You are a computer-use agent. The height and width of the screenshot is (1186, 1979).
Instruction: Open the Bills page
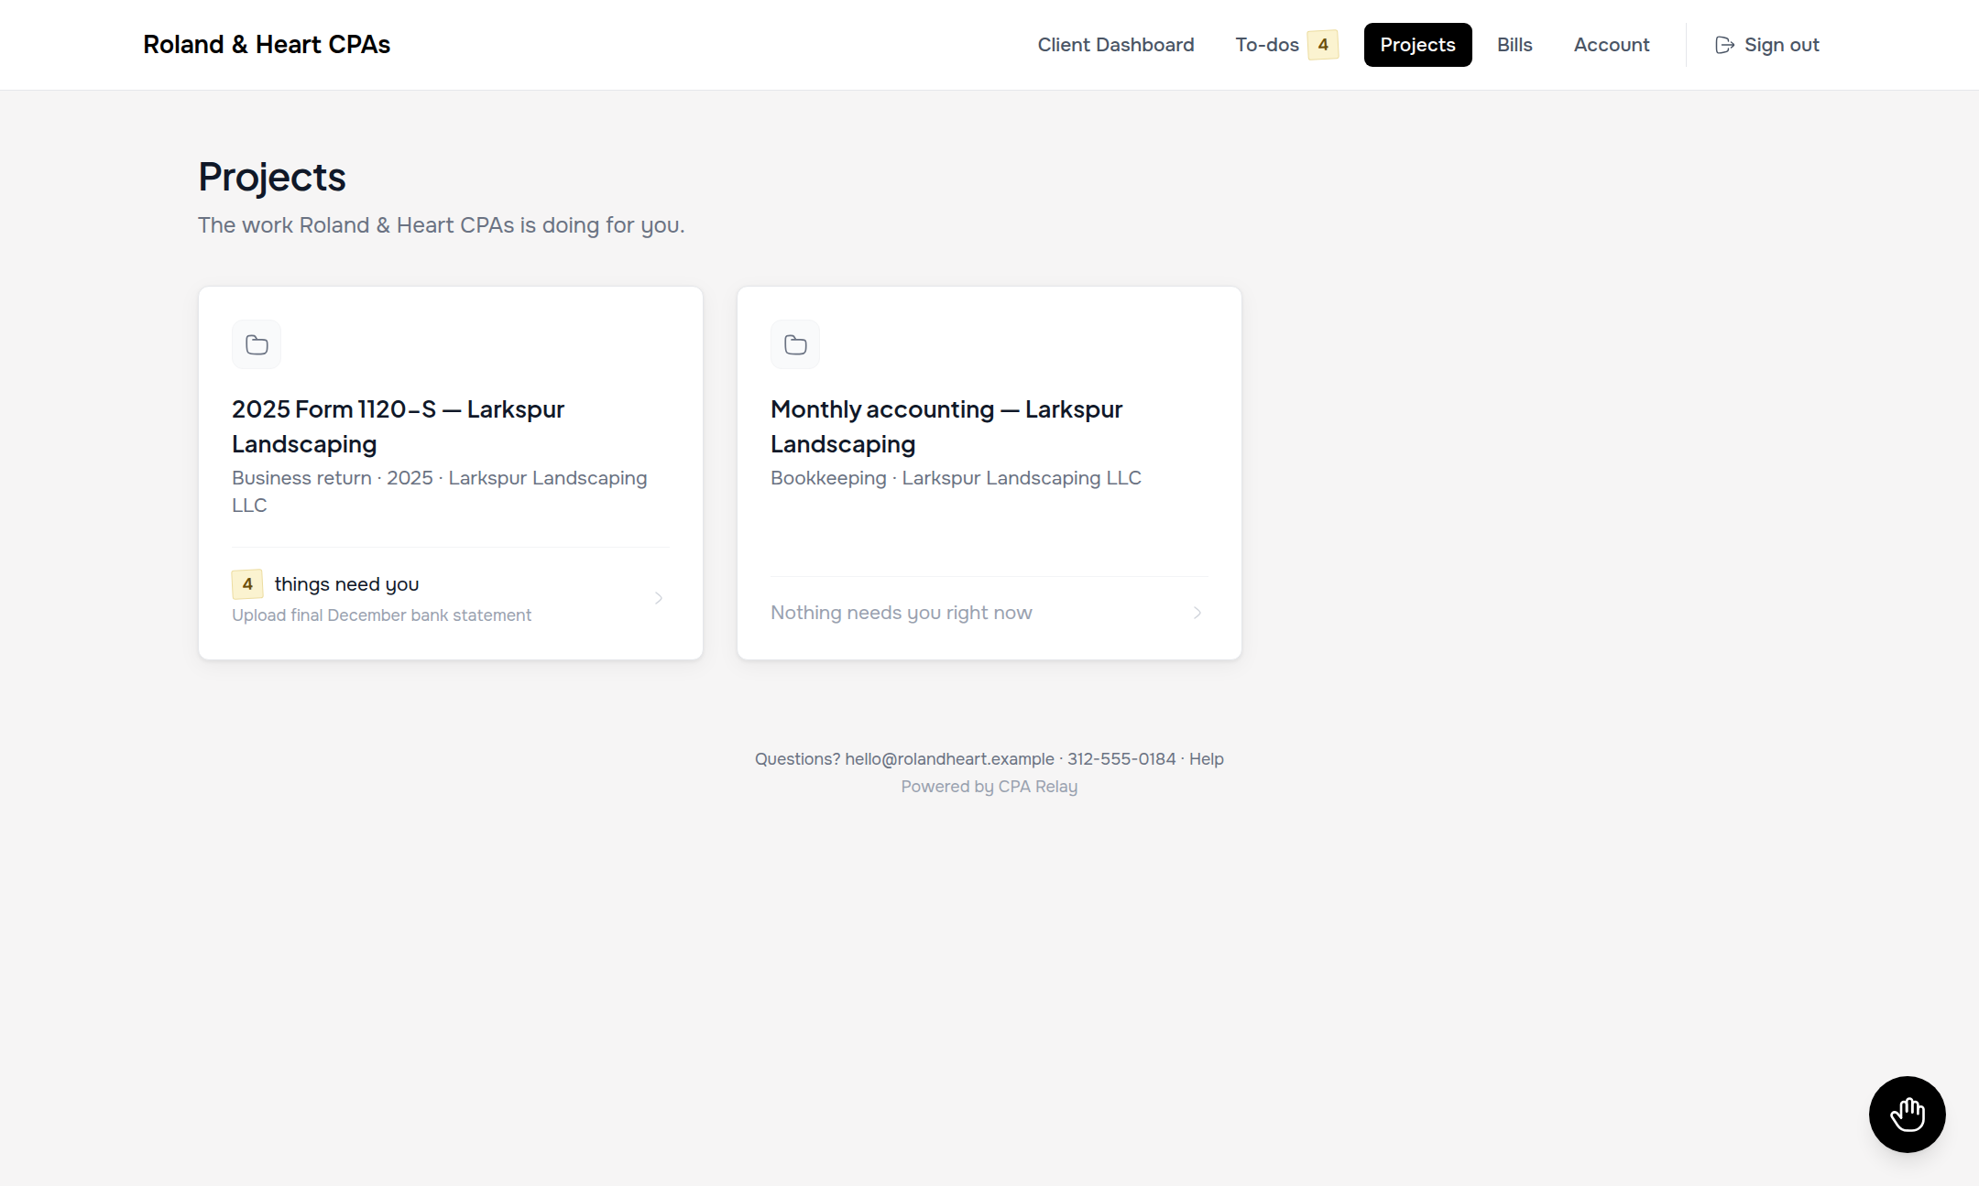(x=1514, y=45)
